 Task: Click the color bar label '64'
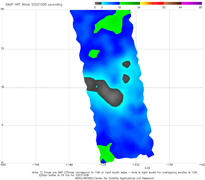pyautogui.click(x=180, y=7)
